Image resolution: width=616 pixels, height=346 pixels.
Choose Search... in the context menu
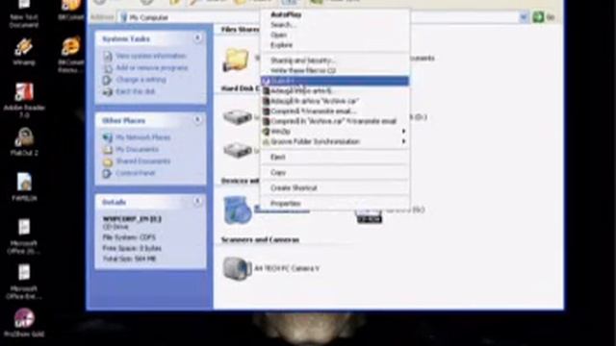pyautogui.click(x=335, y=25)
